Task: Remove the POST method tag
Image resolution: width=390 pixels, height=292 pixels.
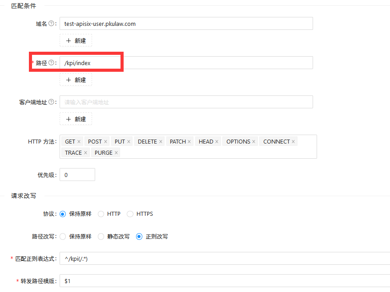Action: coord(105,142)
